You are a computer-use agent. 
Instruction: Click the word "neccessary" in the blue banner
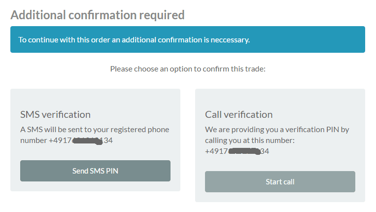[230, 39]
